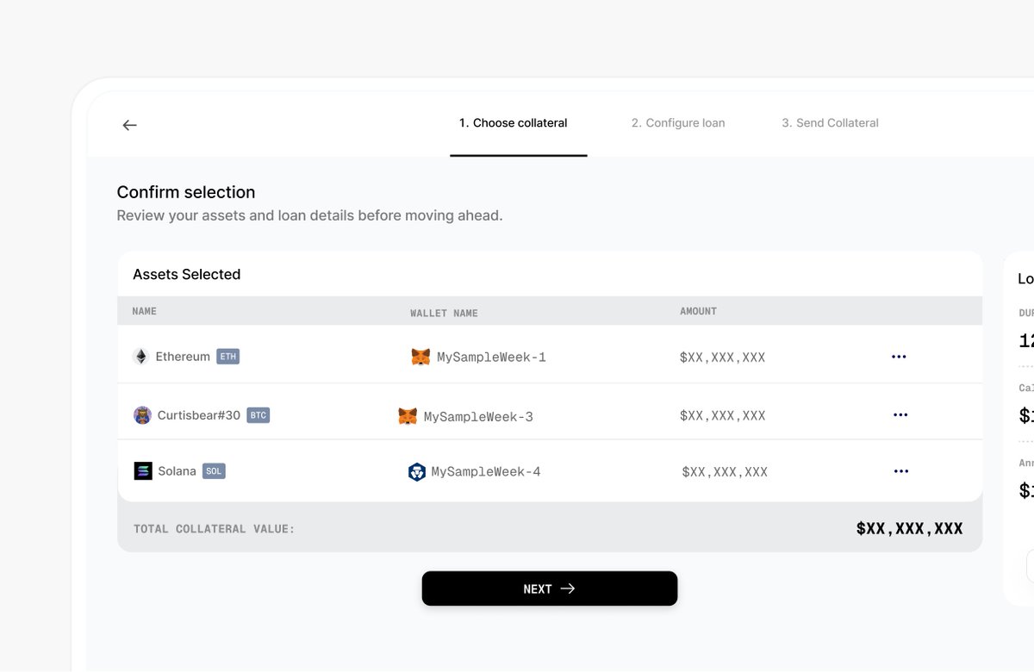Click the Curtisbear#30 avatar icon

click(x=142, y=415)
